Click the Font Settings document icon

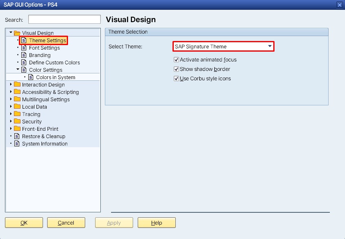(x=24, y=48)
